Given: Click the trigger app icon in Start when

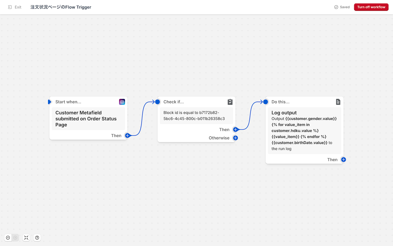Looking at the screenshot, I should coord(122,102).
